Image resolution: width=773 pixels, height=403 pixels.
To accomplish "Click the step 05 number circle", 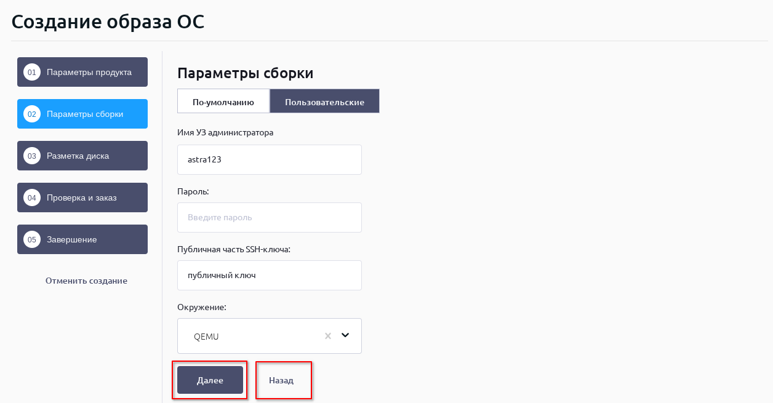I will (x=32, y=239).
